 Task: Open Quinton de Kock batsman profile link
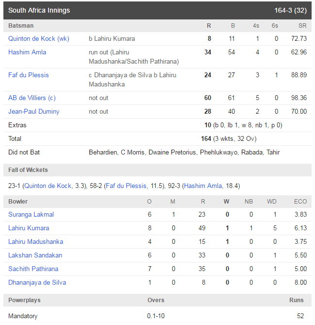click(39, 38)
